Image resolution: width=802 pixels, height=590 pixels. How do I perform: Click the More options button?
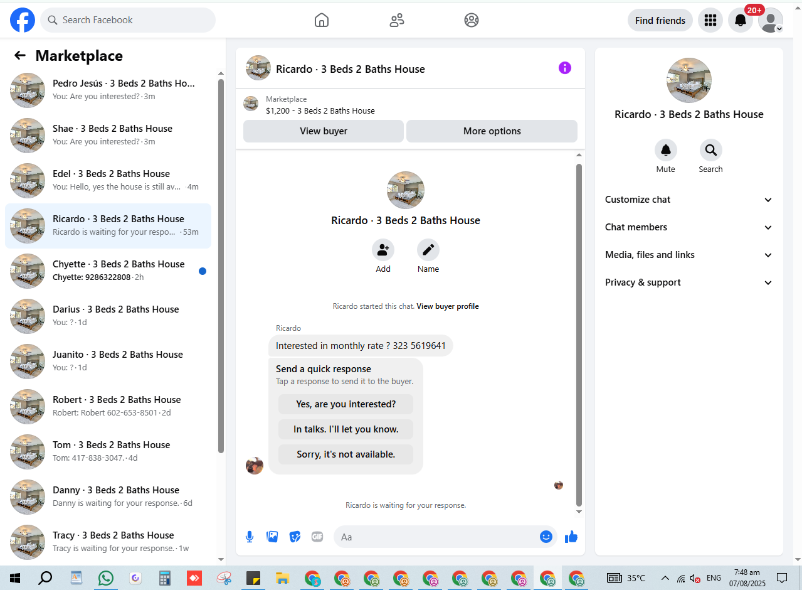click(492, 131)
